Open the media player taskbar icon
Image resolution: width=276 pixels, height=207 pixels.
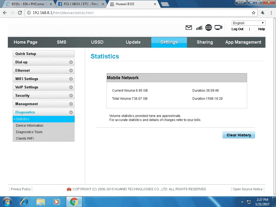(x=57, y=202)
